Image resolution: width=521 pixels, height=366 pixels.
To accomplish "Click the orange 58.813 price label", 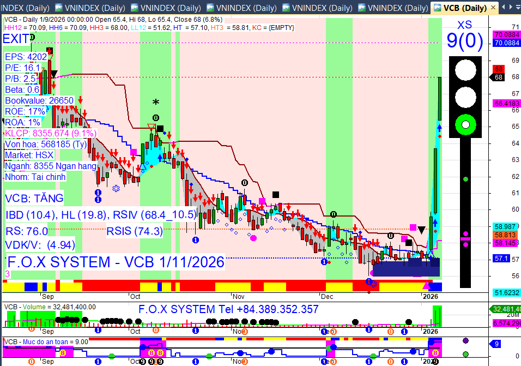I will tap(505, 235).
